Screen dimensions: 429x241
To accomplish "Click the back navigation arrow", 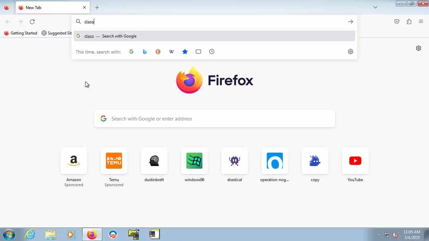I will pyautogui.click(x=8, y=22).
